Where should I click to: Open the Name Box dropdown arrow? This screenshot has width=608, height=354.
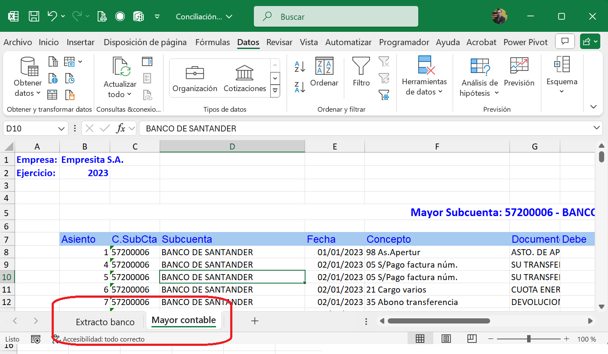61,128
